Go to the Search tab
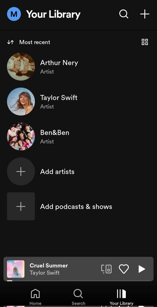Viewport: 157px width, 307px height. pyautogui.click(x=78, y=297)
